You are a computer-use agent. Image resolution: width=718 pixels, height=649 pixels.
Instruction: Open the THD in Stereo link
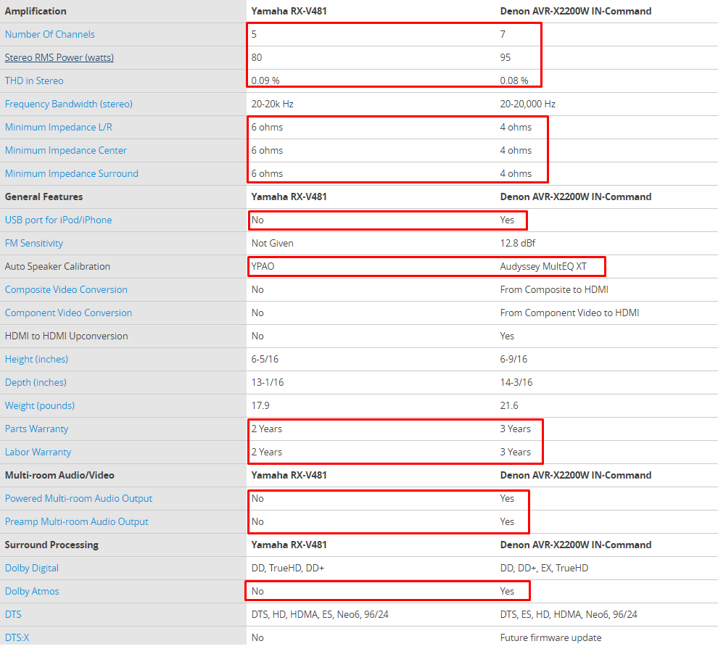tap(34, 81)
